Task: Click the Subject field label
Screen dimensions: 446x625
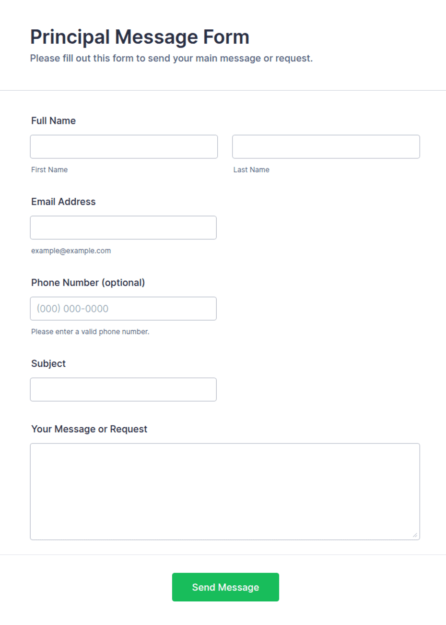Action: 48,363
